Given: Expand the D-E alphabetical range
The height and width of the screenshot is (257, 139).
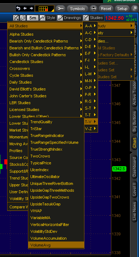Looking at the screenshot, I should pos(90,46).
